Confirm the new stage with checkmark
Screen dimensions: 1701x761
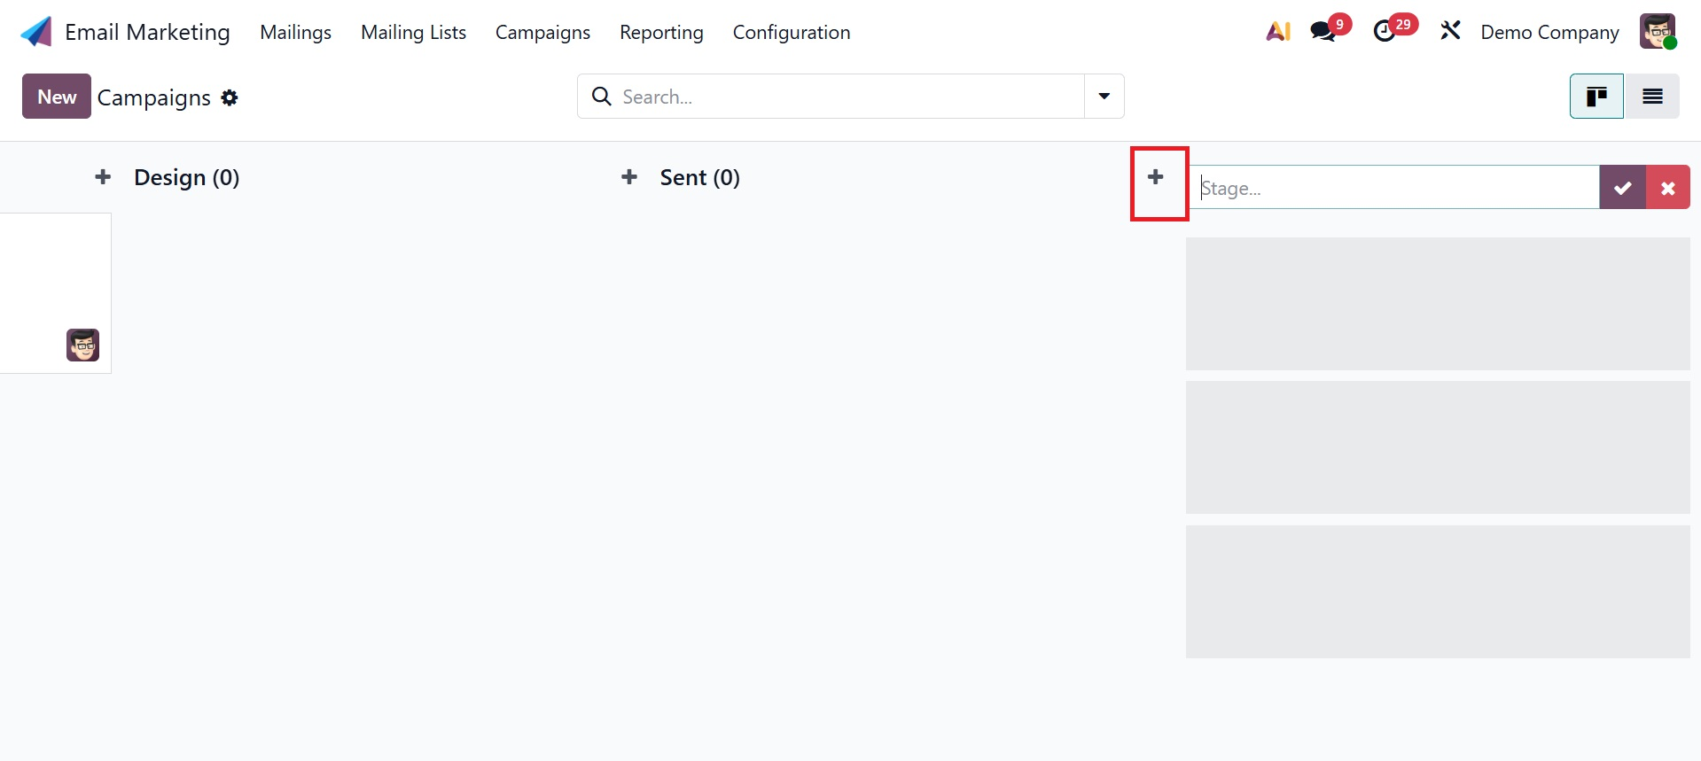tap(1622, 188)
